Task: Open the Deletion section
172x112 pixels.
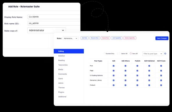Action: click(x=62, y=56)
